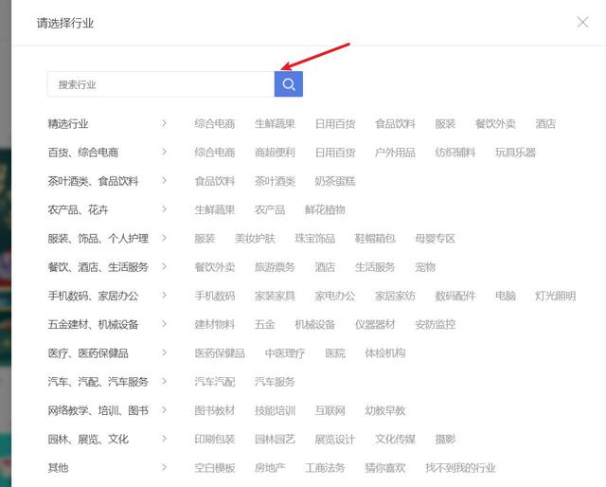Image resolution: width=606 pixels, height=487 pixels.
Task: Pick the 旅游票务 industry option
Action: pos(275,267)
